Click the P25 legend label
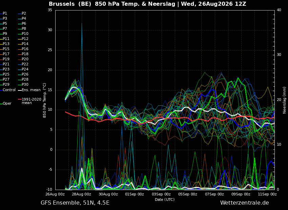The width and height of the screenshot is (288, 210). (6, 74)
